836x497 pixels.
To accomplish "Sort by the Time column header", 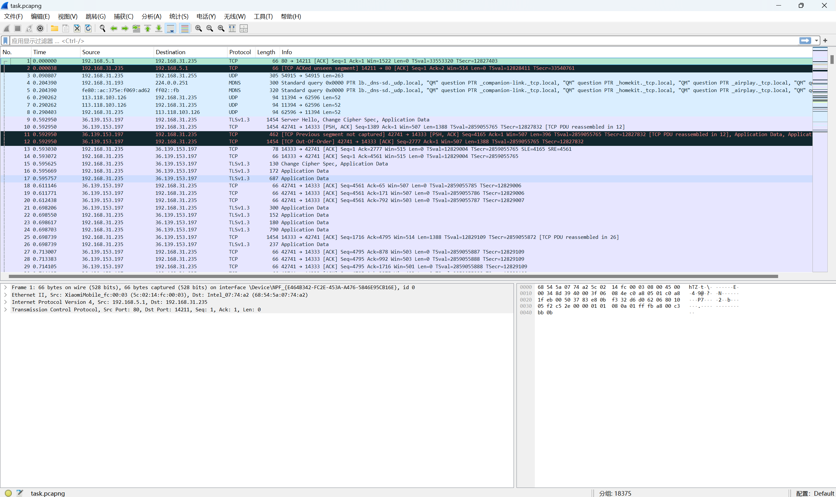I will [56, 52].
